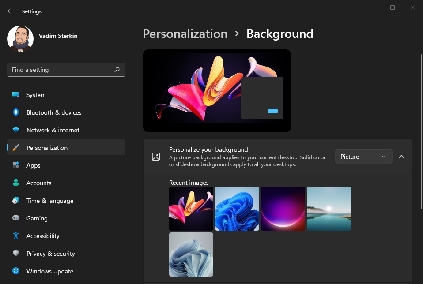Open the Picture background type dropdown
The width and height of the screenshot is (423, 284).
click(363, 157)
